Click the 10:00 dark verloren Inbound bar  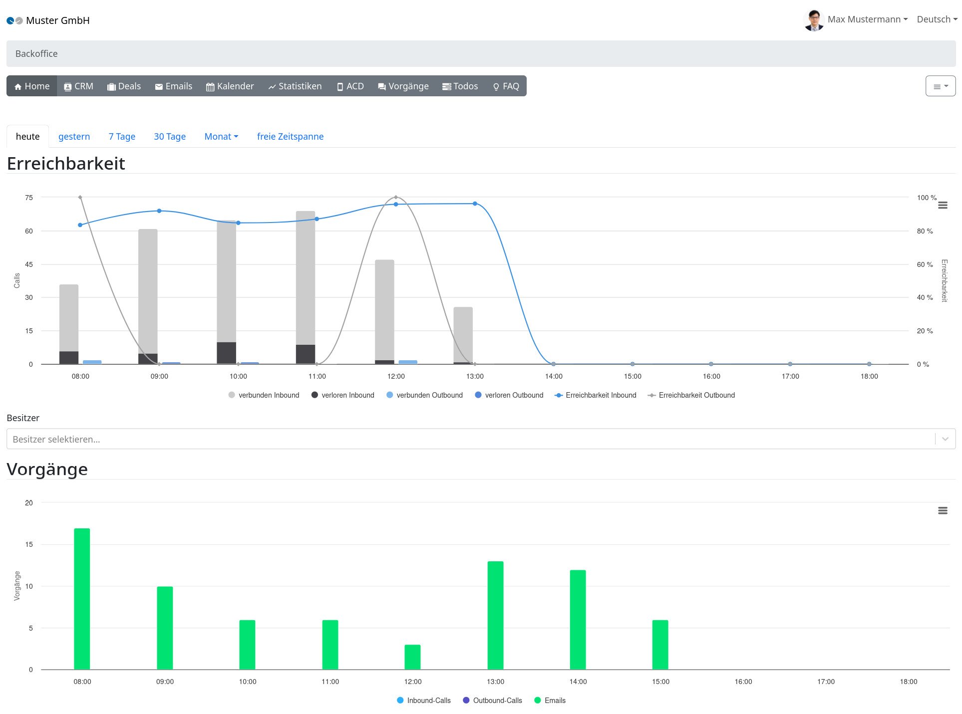point(227,353)
